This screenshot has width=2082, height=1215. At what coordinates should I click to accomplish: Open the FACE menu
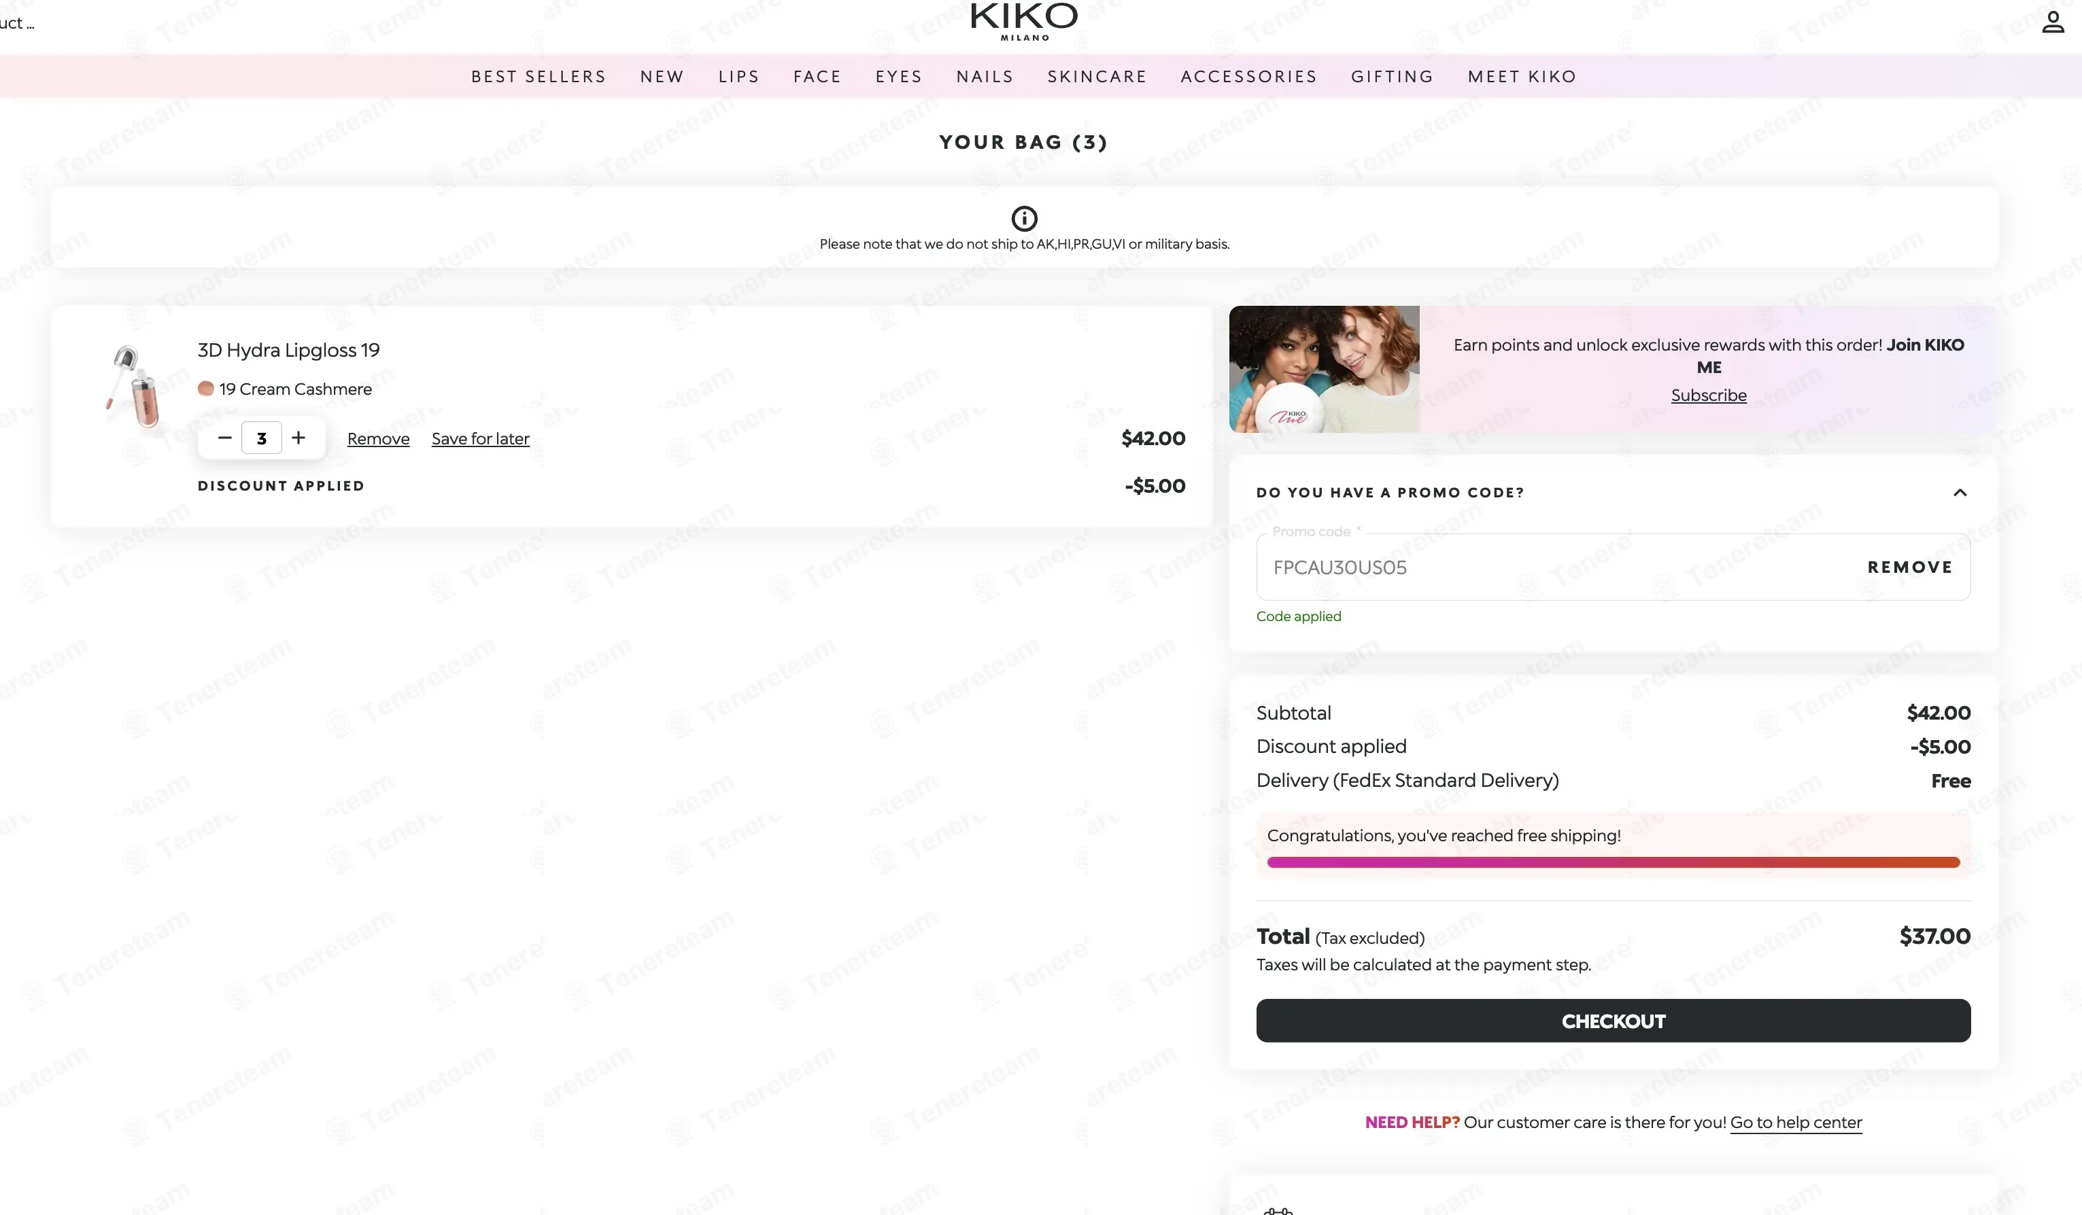point(817,77)
